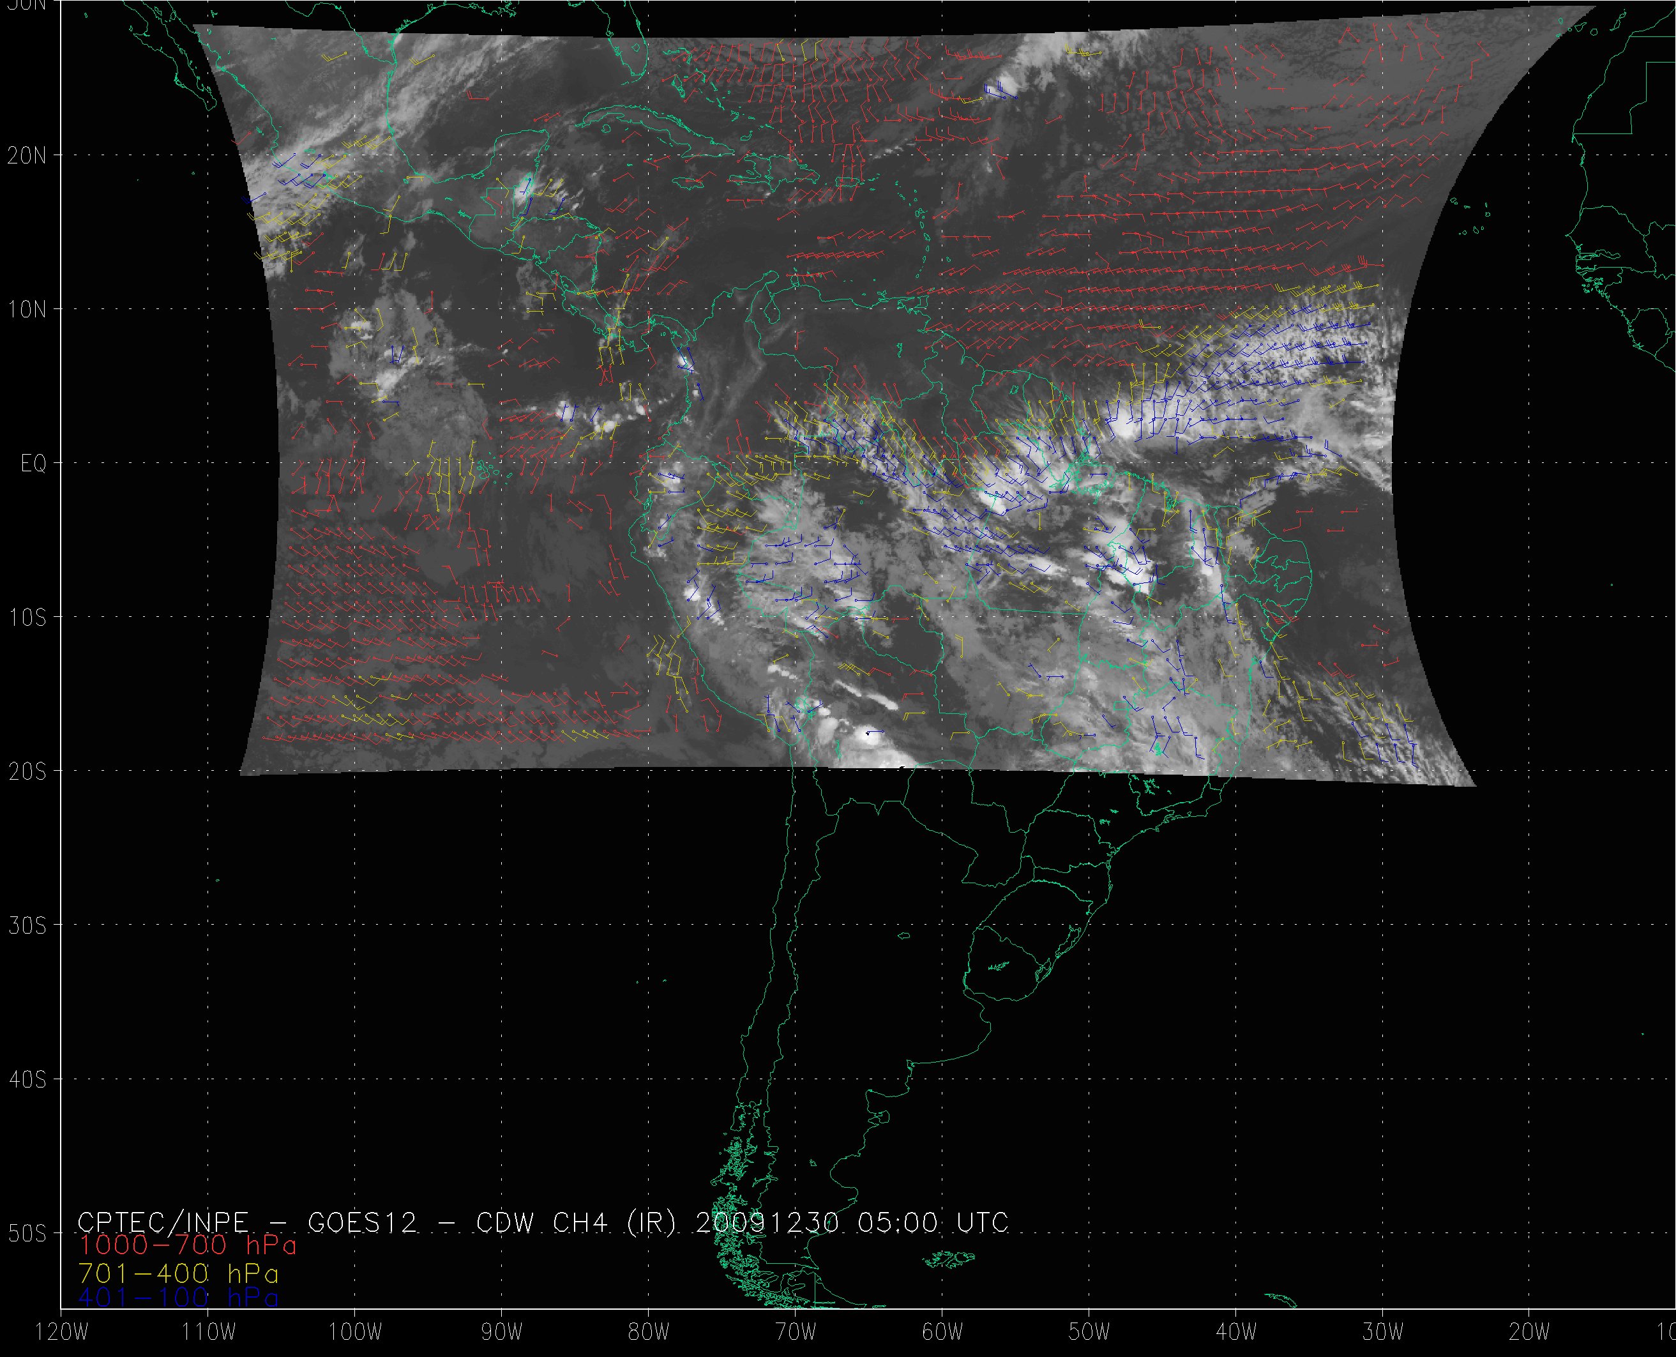1676x1357 pixels.
Task: Click the 20S latitude label
Action: pos(27,771)
